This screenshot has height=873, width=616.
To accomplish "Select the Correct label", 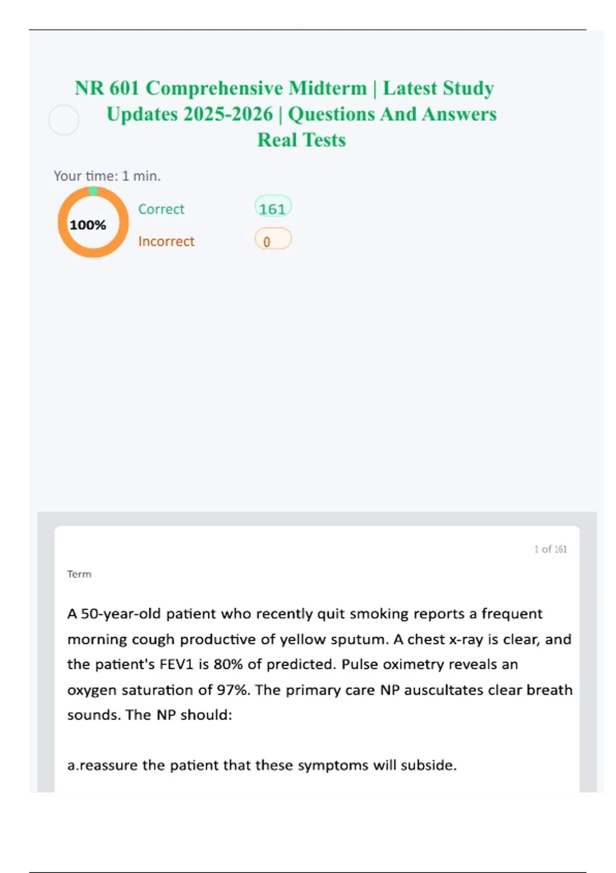I will point(161,209).
